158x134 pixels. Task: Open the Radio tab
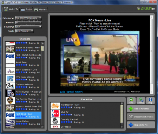(26, 9)
